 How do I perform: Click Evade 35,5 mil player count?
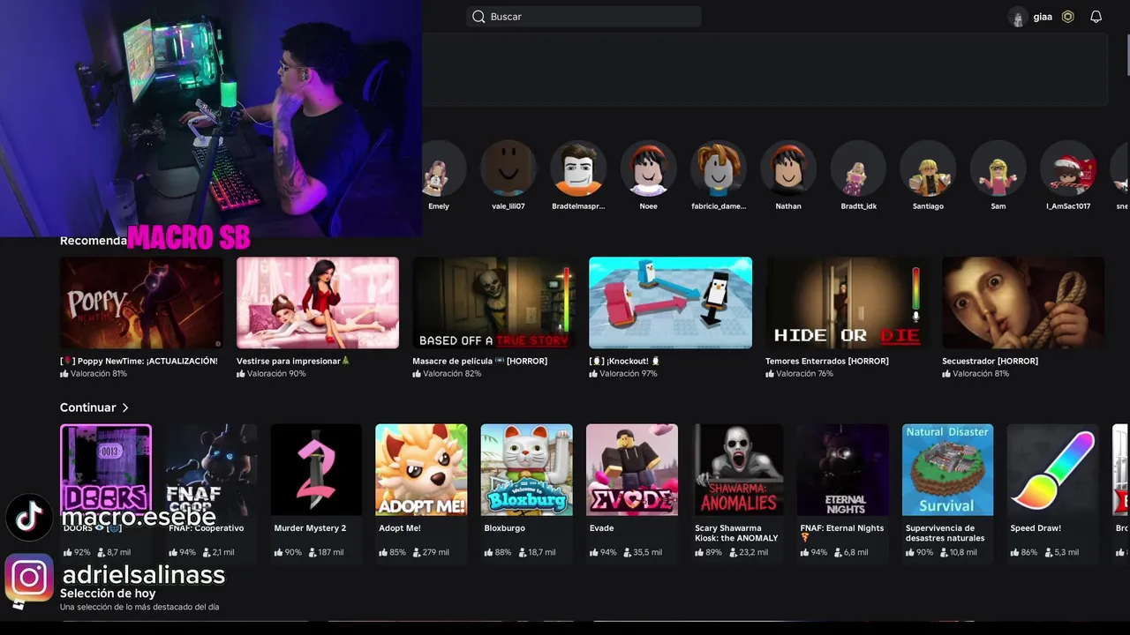point(642,552)
